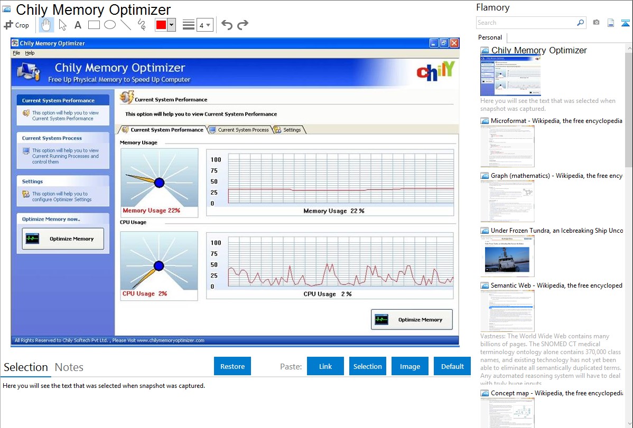Click the camera snapshot icon
This screenshot has height=428, width=633.
coord(596,23)
